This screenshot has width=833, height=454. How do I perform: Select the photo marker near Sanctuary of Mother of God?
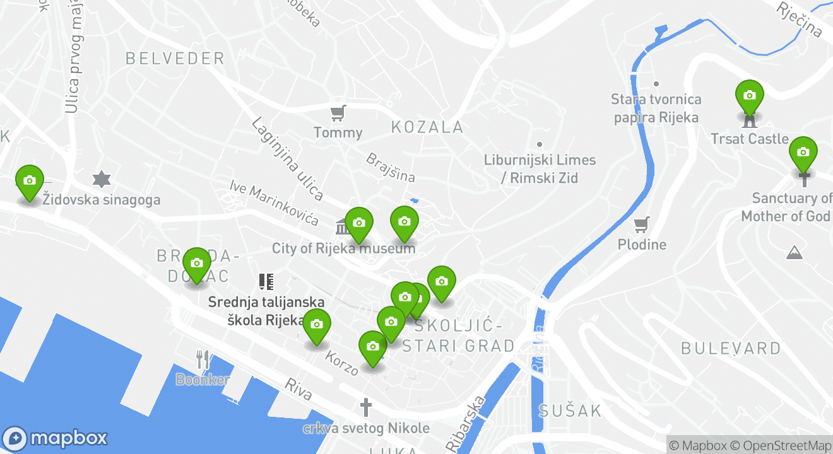pyautogui.click(x=803, y=154)
